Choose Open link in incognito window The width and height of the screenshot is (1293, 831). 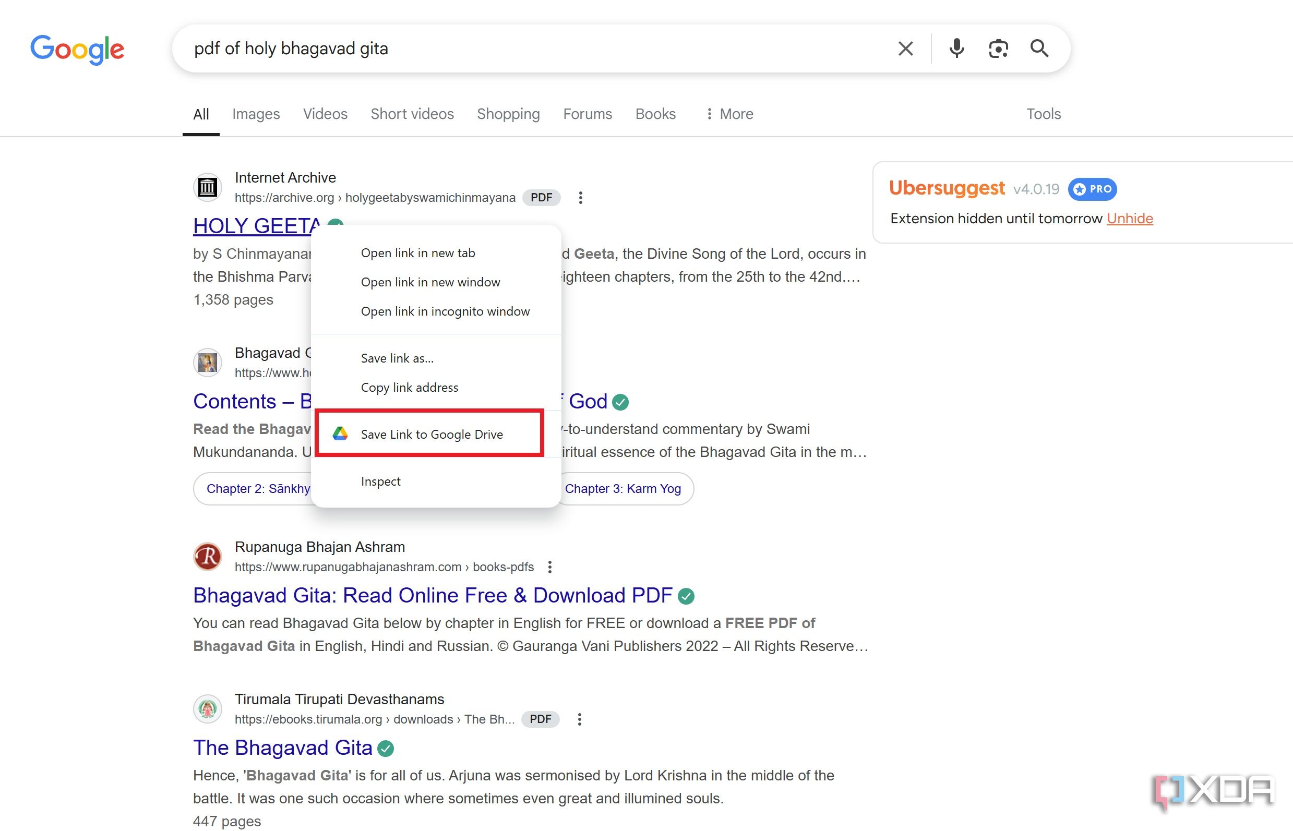(x=436, y=311)
